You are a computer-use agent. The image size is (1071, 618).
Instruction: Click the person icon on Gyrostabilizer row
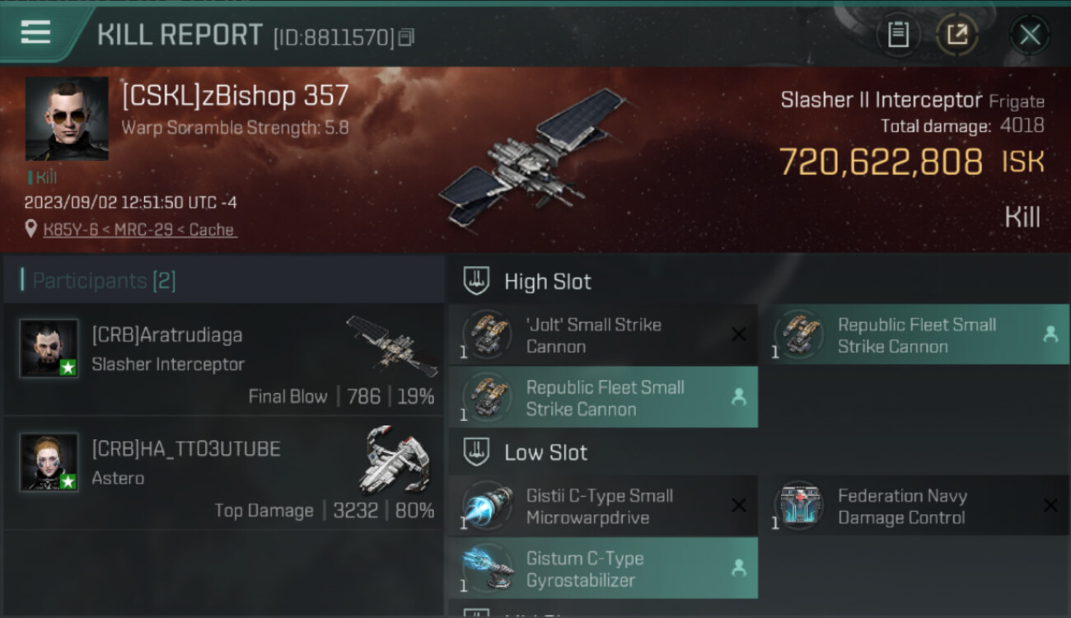[738, 568]
